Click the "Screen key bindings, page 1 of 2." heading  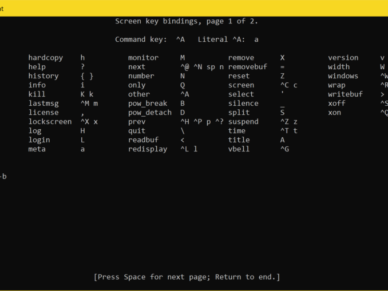click(x=187, y=21)
